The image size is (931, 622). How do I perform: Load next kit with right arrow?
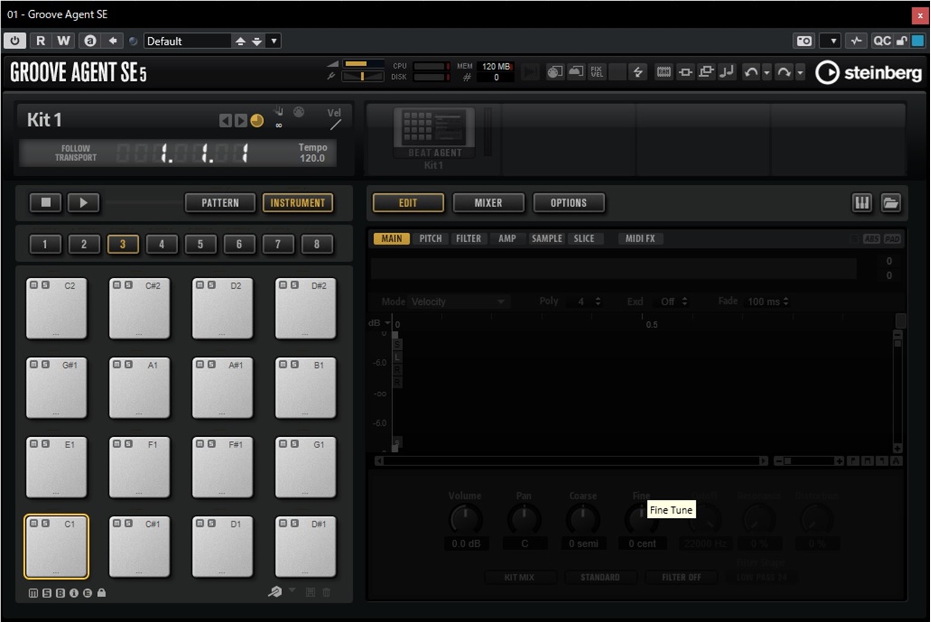[241, 121]
